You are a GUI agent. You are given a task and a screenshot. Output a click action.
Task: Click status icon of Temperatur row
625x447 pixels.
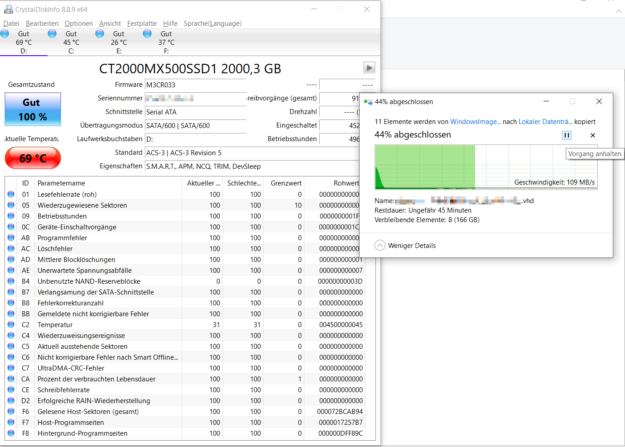[11, 324]
